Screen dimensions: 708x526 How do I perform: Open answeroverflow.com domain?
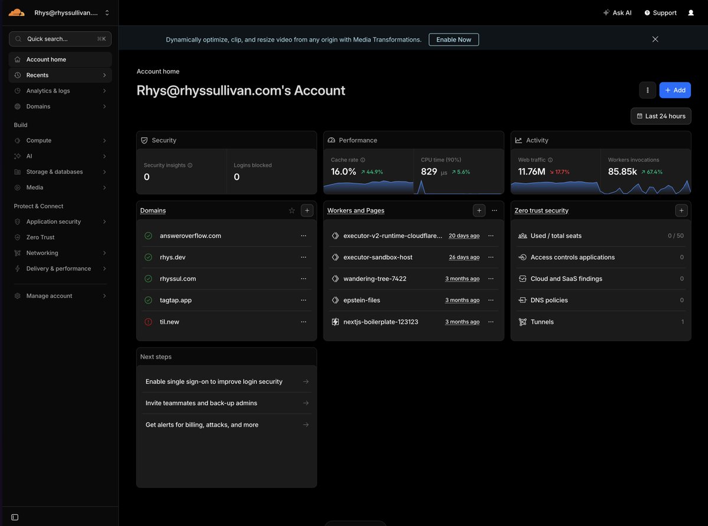pyautogui.click(x=191, y=236)
